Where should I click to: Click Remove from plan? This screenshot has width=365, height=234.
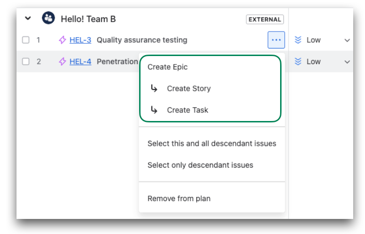point(179,198)
